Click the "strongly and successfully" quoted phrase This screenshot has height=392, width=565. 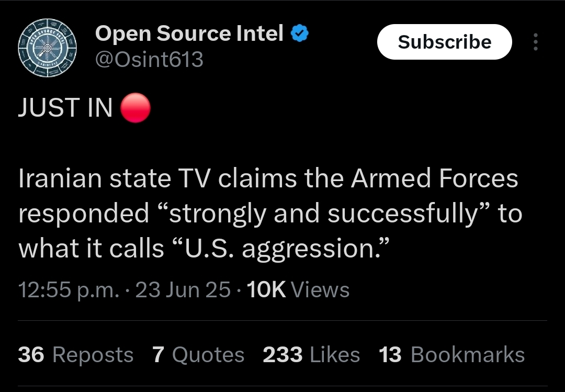[324, 214]
